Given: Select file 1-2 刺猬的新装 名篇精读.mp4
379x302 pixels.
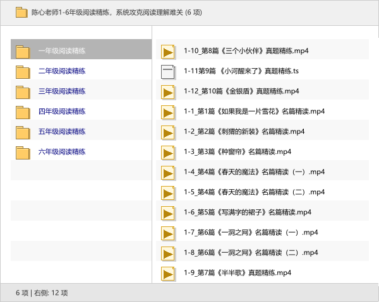Looking at the screenshot, I should 244,132.
